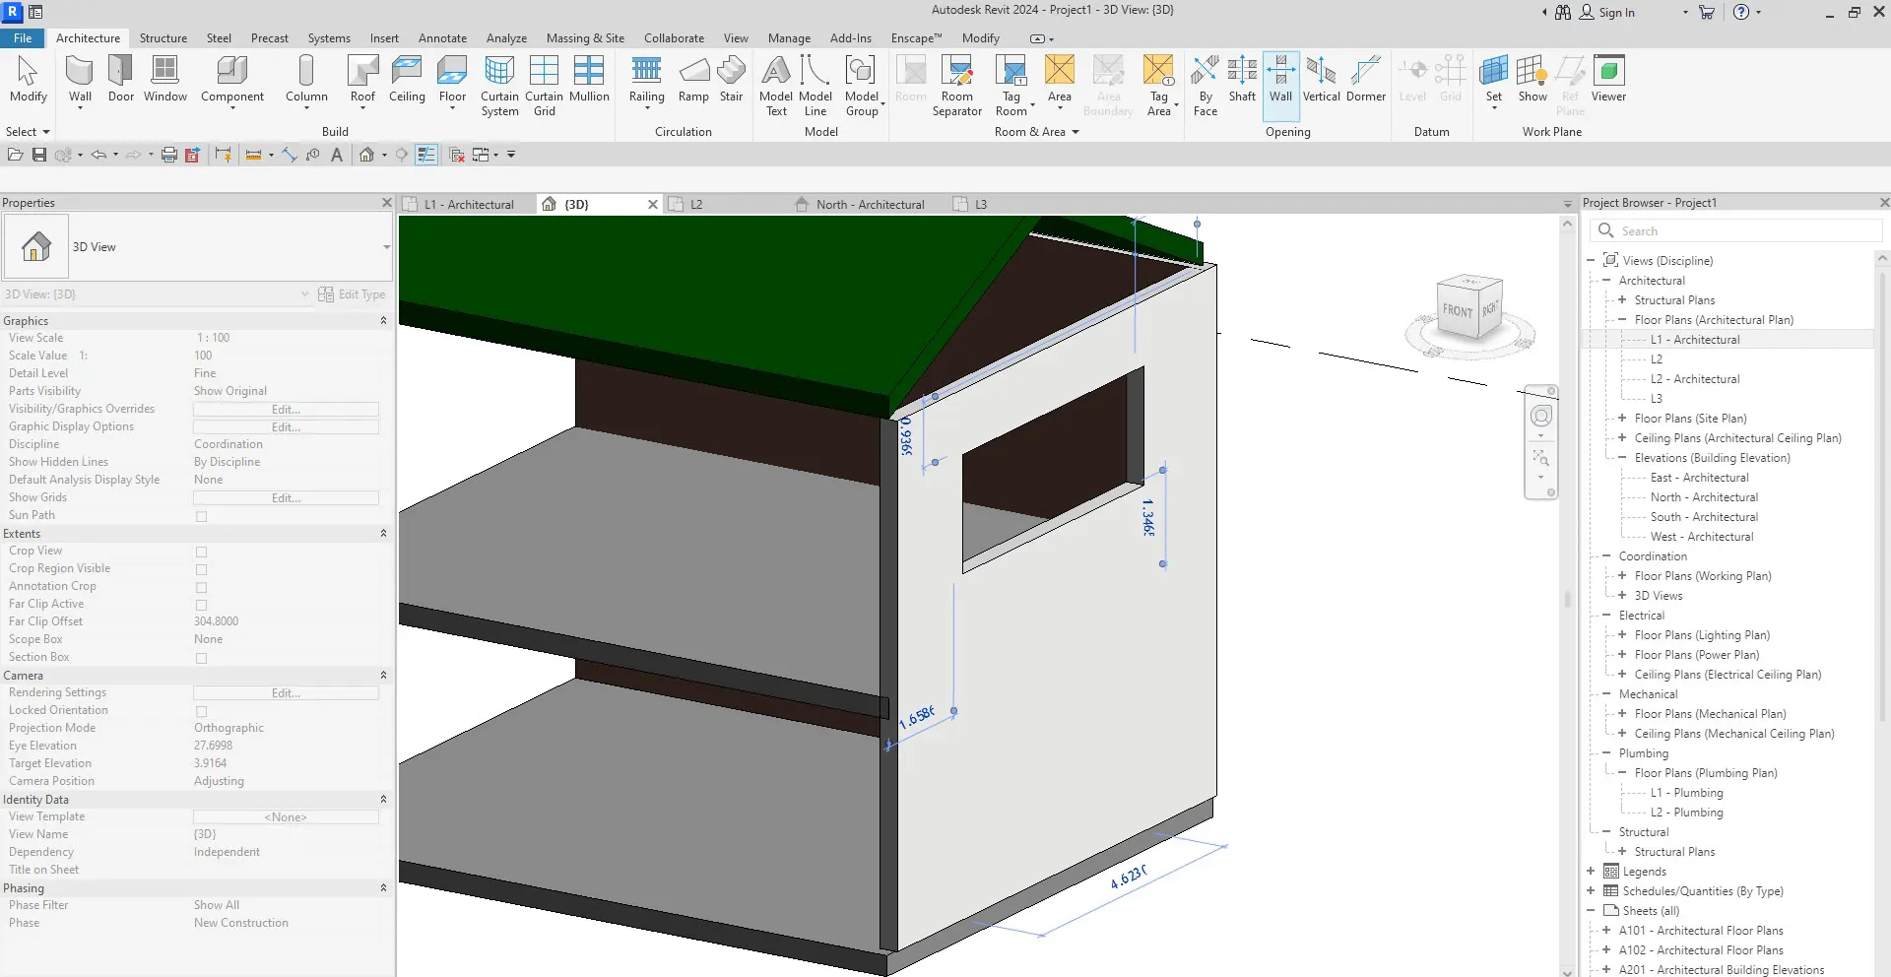Click Edit for Graphic Display Options
Viewport: 1891px width, 977px height.
pyautogui.click(x=286, y=427)
